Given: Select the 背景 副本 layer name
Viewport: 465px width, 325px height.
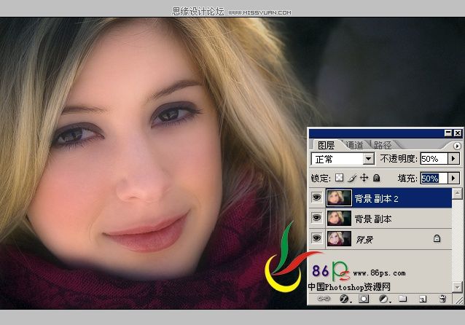Looking at the screenshot, I should coord(373,219).
